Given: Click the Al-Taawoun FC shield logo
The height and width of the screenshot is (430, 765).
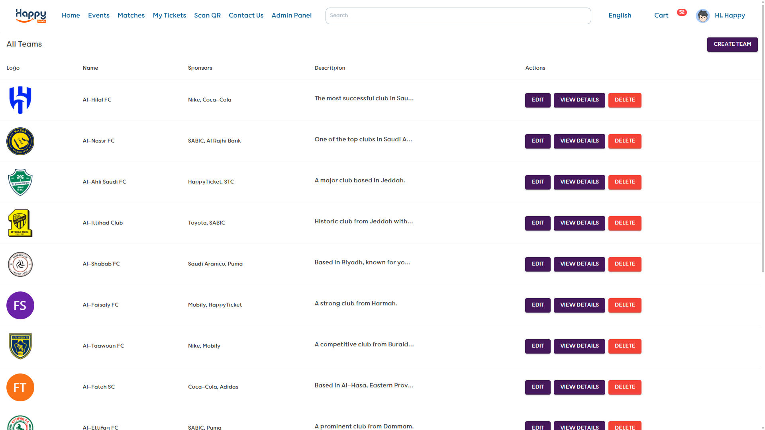Looking at the screenshot, I should pos(20,346).
